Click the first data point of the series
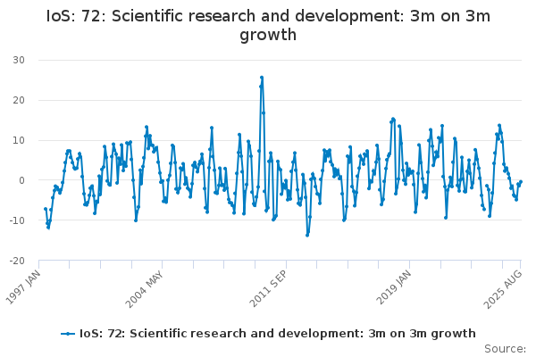 click(46, 209)
